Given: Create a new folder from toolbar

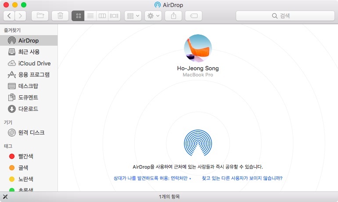Looking at the screenshot, I should pyautogui.click(x=40, y=16).
